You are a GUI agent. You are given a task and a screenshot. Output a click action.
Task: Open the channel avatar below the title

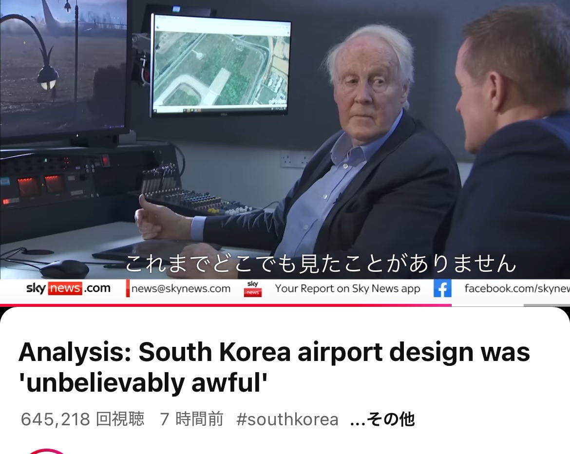coord(47,452)
